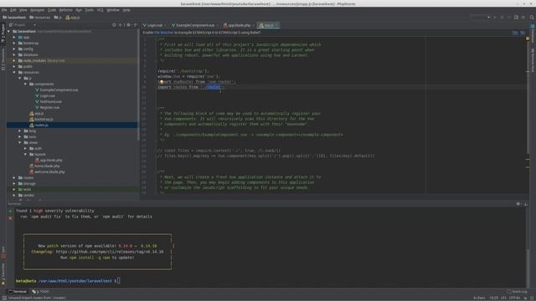The width and height of the screenshot is (536, 301).
Task: Expand the config folder
Action: coord(14,48)
